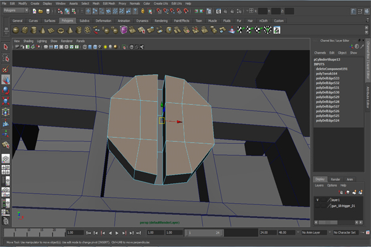Create a polygon torus from the shelf

pos(61,30)
